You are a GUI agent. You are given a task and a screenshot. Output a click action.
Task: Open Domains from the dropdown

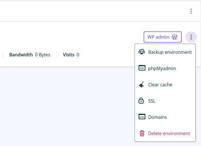point(165,117)
